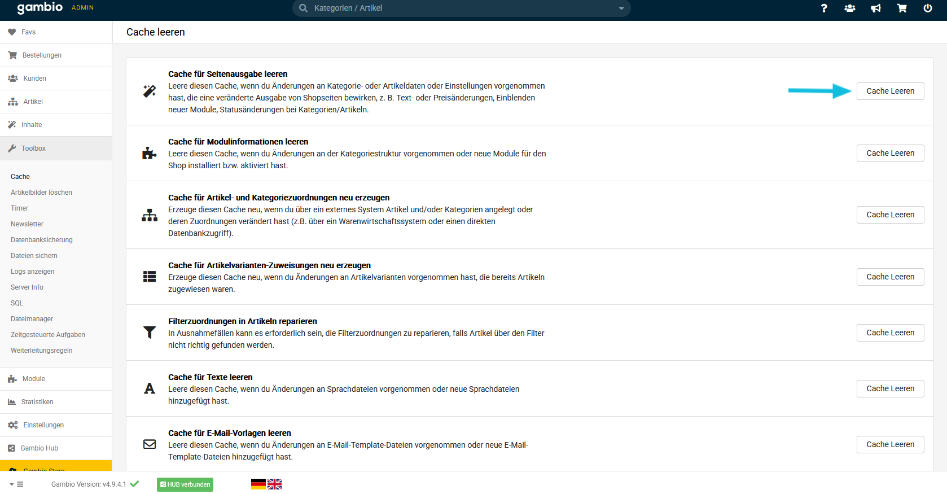Screen dimensions: 947x494
Task: Open Logs anzeigen
Action: point(33,272)
